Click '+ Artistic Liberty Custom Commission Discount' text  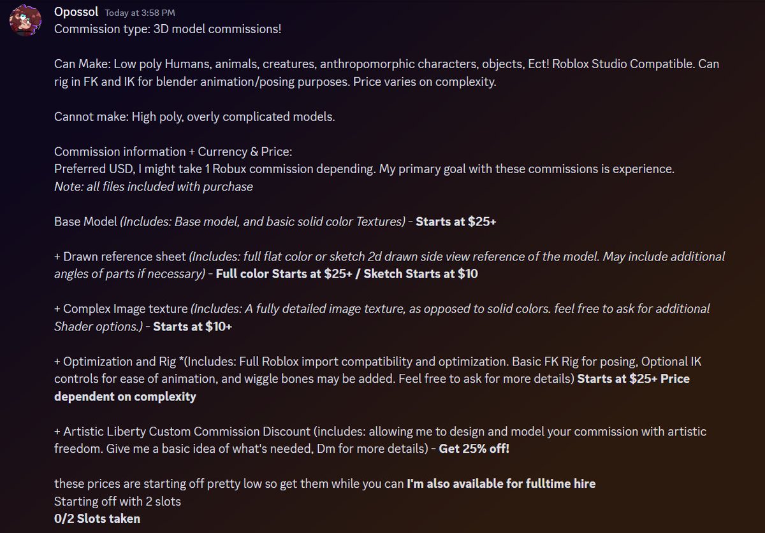(x=181, y=432)
